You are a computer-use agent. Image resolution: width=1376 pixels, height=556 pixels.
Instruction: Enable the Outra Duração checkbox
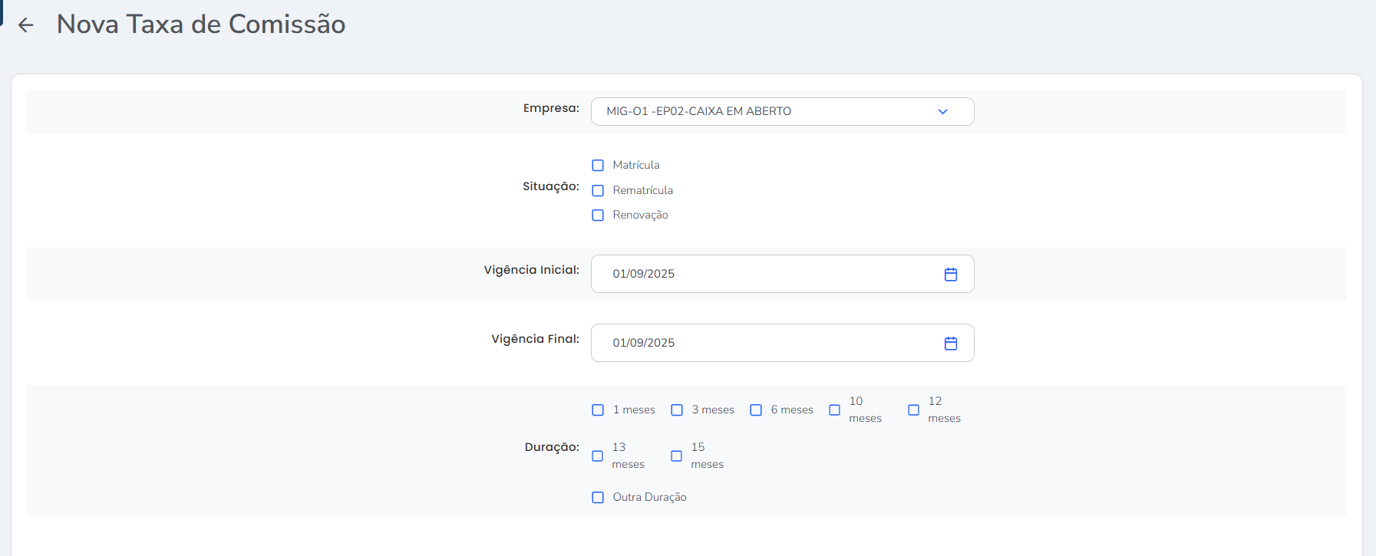pos(598,498)
